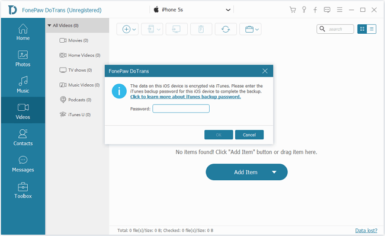Click the dialog info icon
This screenshot has height=236, width=385.
point(119,91)
